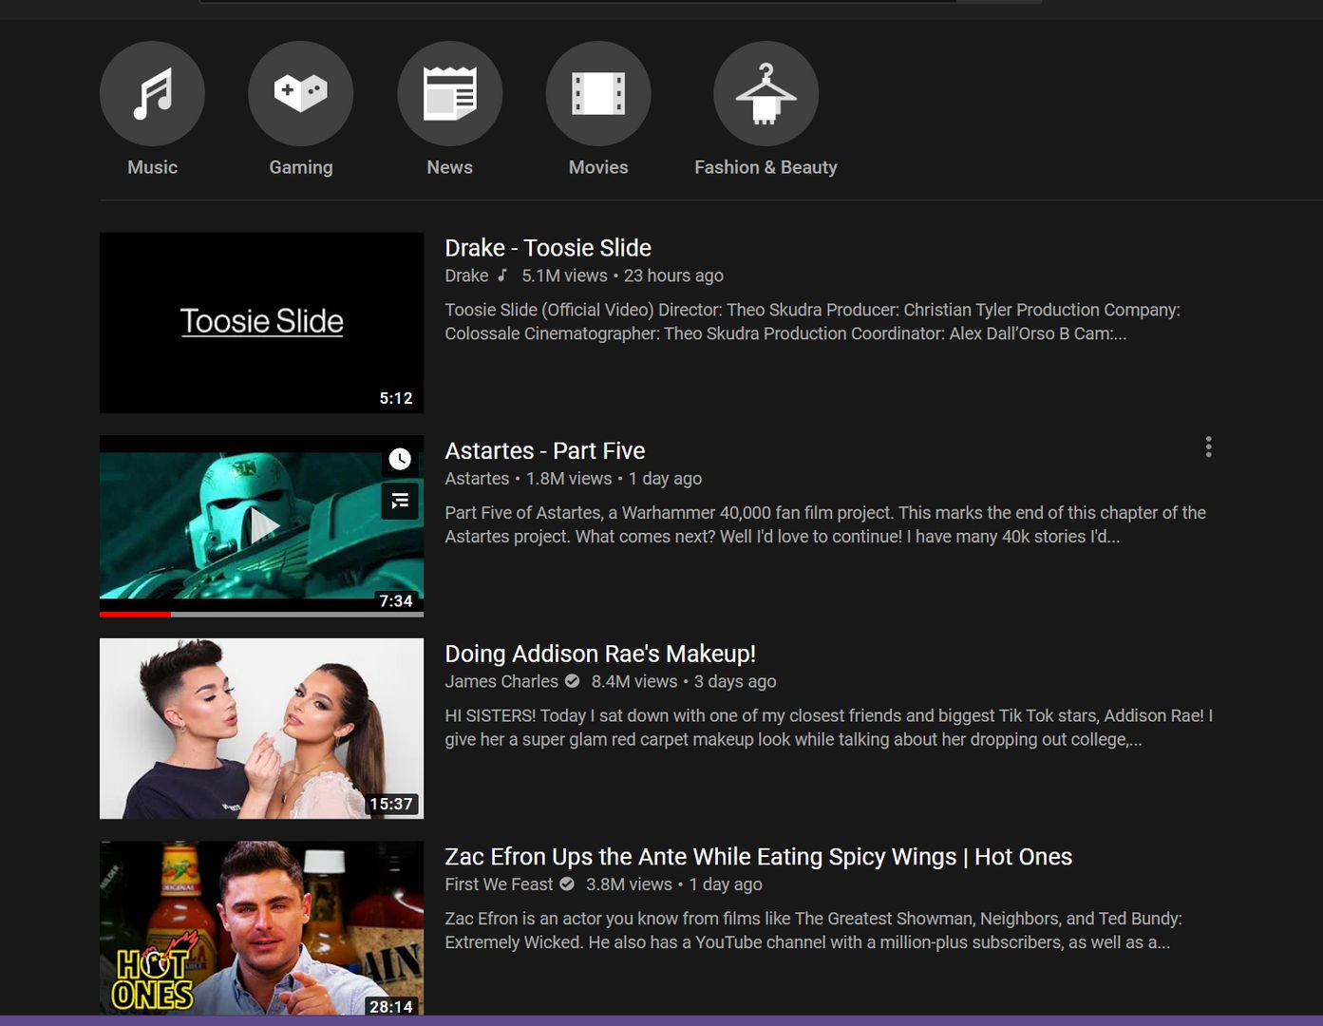Click the 15:37 duration badge on makeup video
Image resolution: width=1323 pixels, height=1026 pixels.
click(391, 804)
